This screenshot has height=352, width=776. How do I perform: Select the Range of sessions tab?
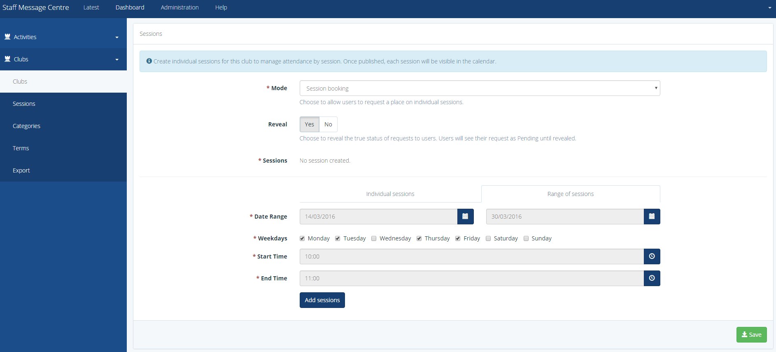pyautogui.click(x=571, y=194)
